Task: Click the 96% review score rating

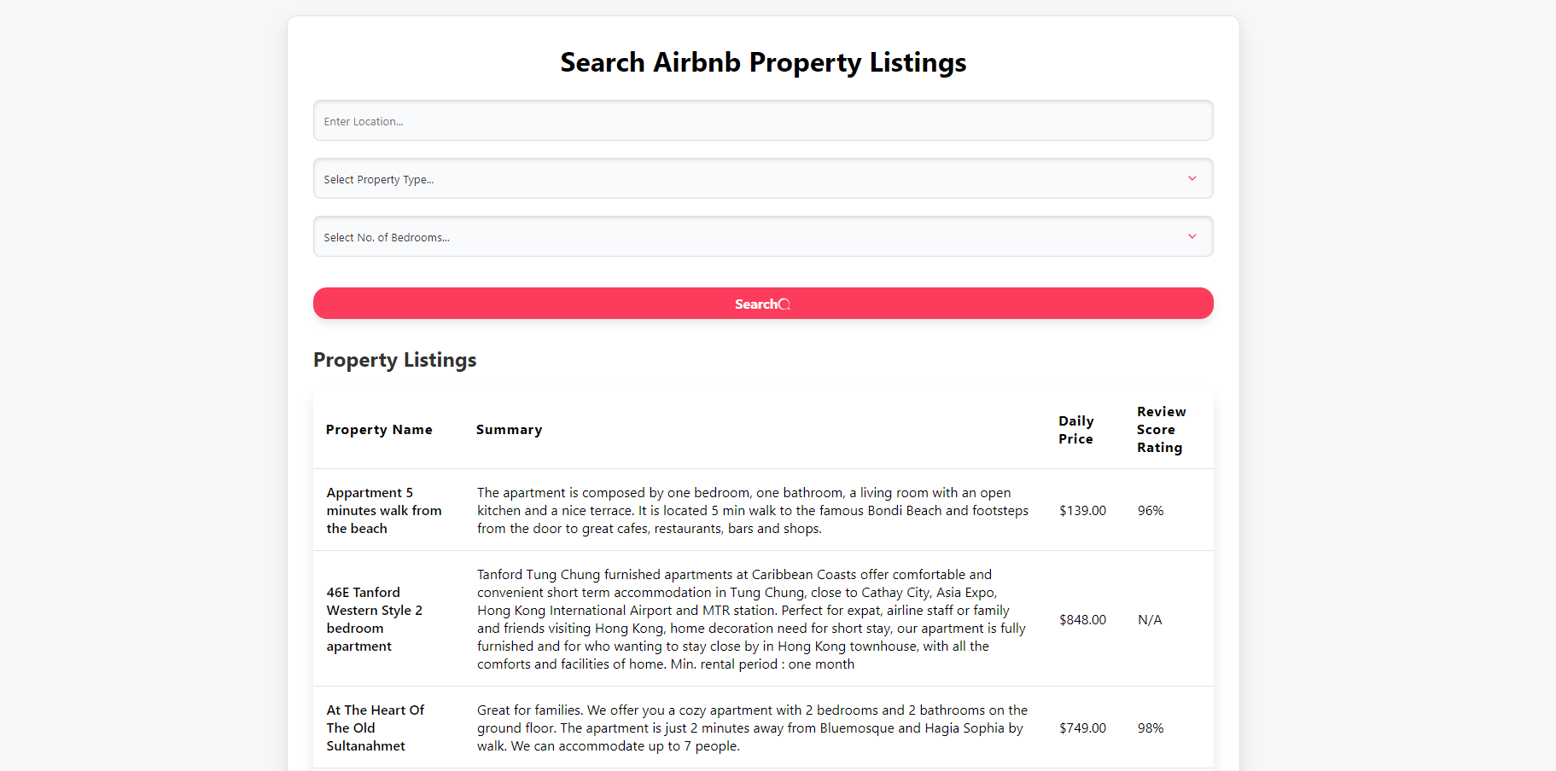Action: (1150, 510)
